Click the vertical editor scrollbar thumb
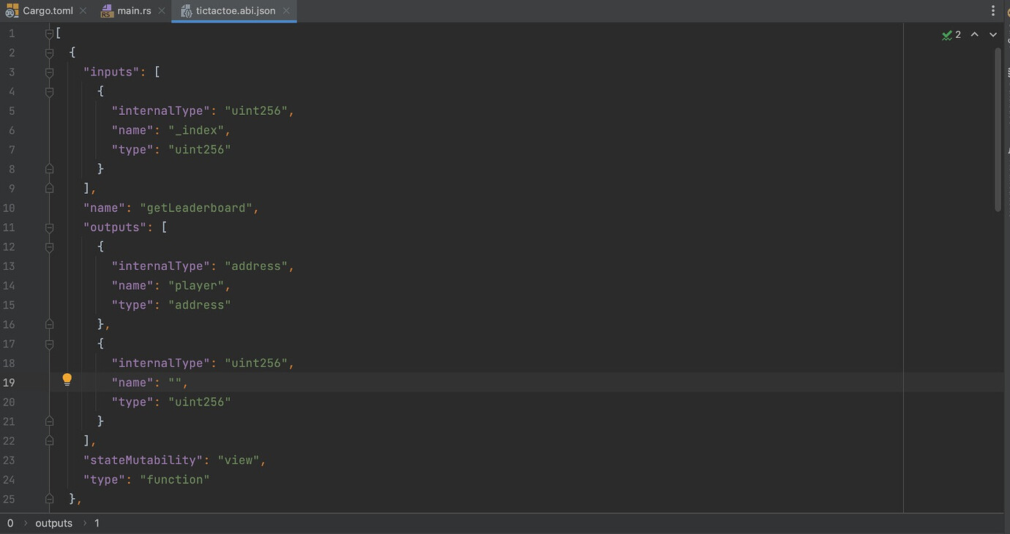The height and width of the screenshot is (534, 1010). 998,130
